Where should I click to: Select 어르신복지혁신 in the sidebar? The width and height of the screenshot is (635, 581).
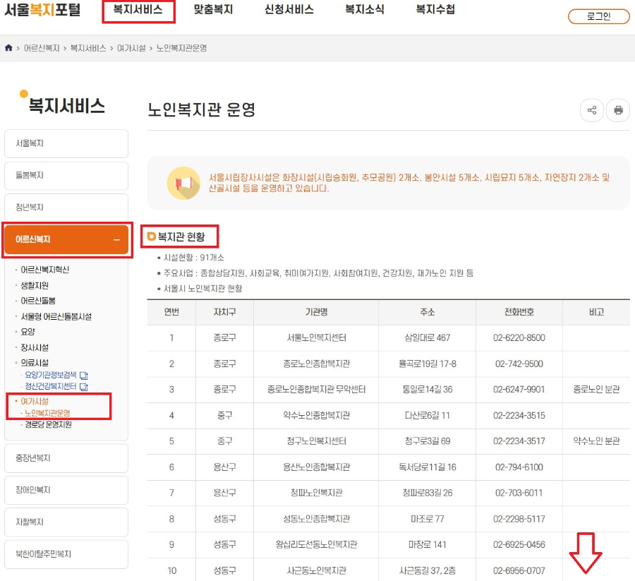(45, 270)
